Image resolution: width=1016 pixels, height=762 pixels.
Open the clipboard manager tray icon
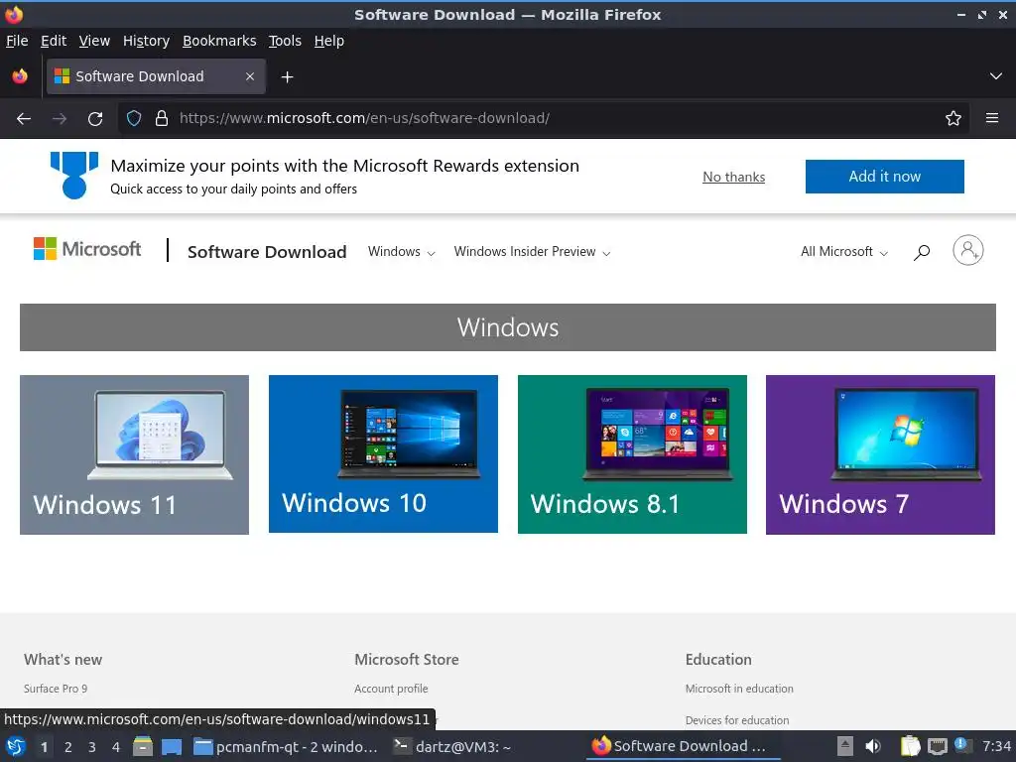click(911, 746)
